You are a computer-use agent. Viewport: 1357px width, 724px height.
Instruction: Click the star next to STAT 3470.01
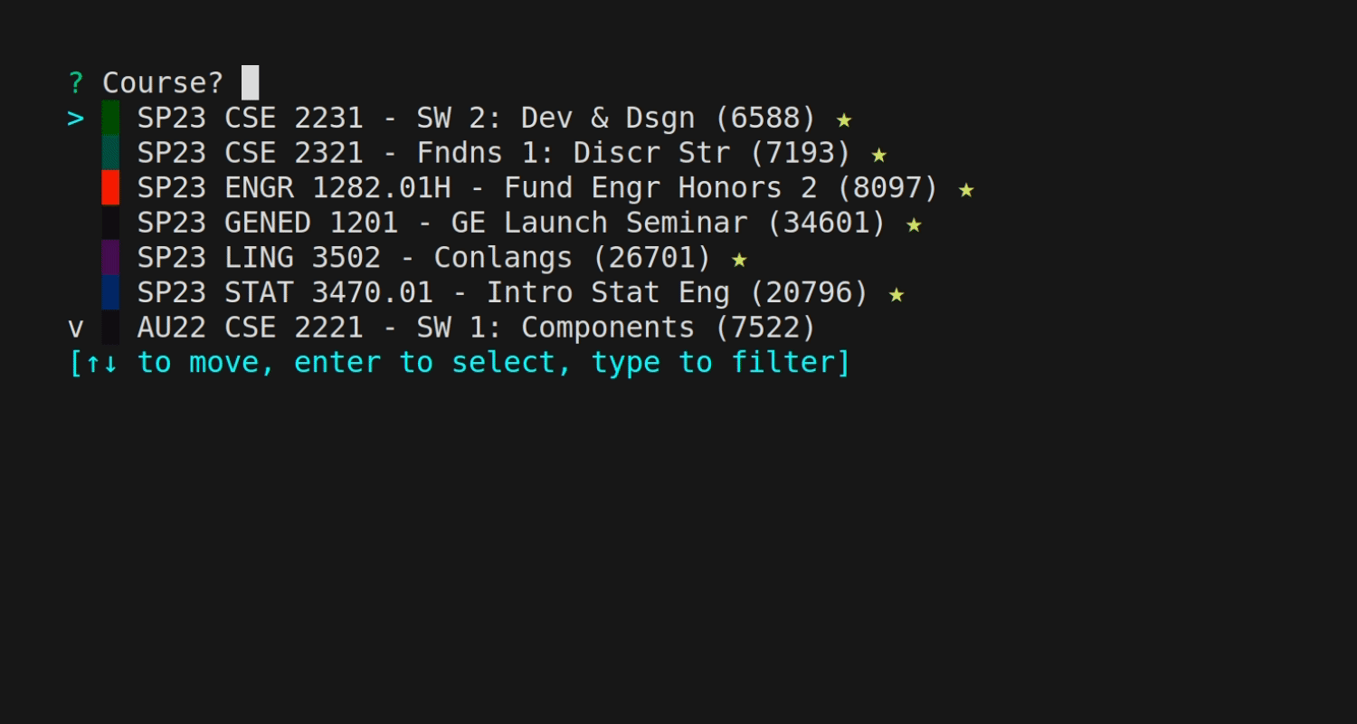pyautogui.click(x=896, y=293)
